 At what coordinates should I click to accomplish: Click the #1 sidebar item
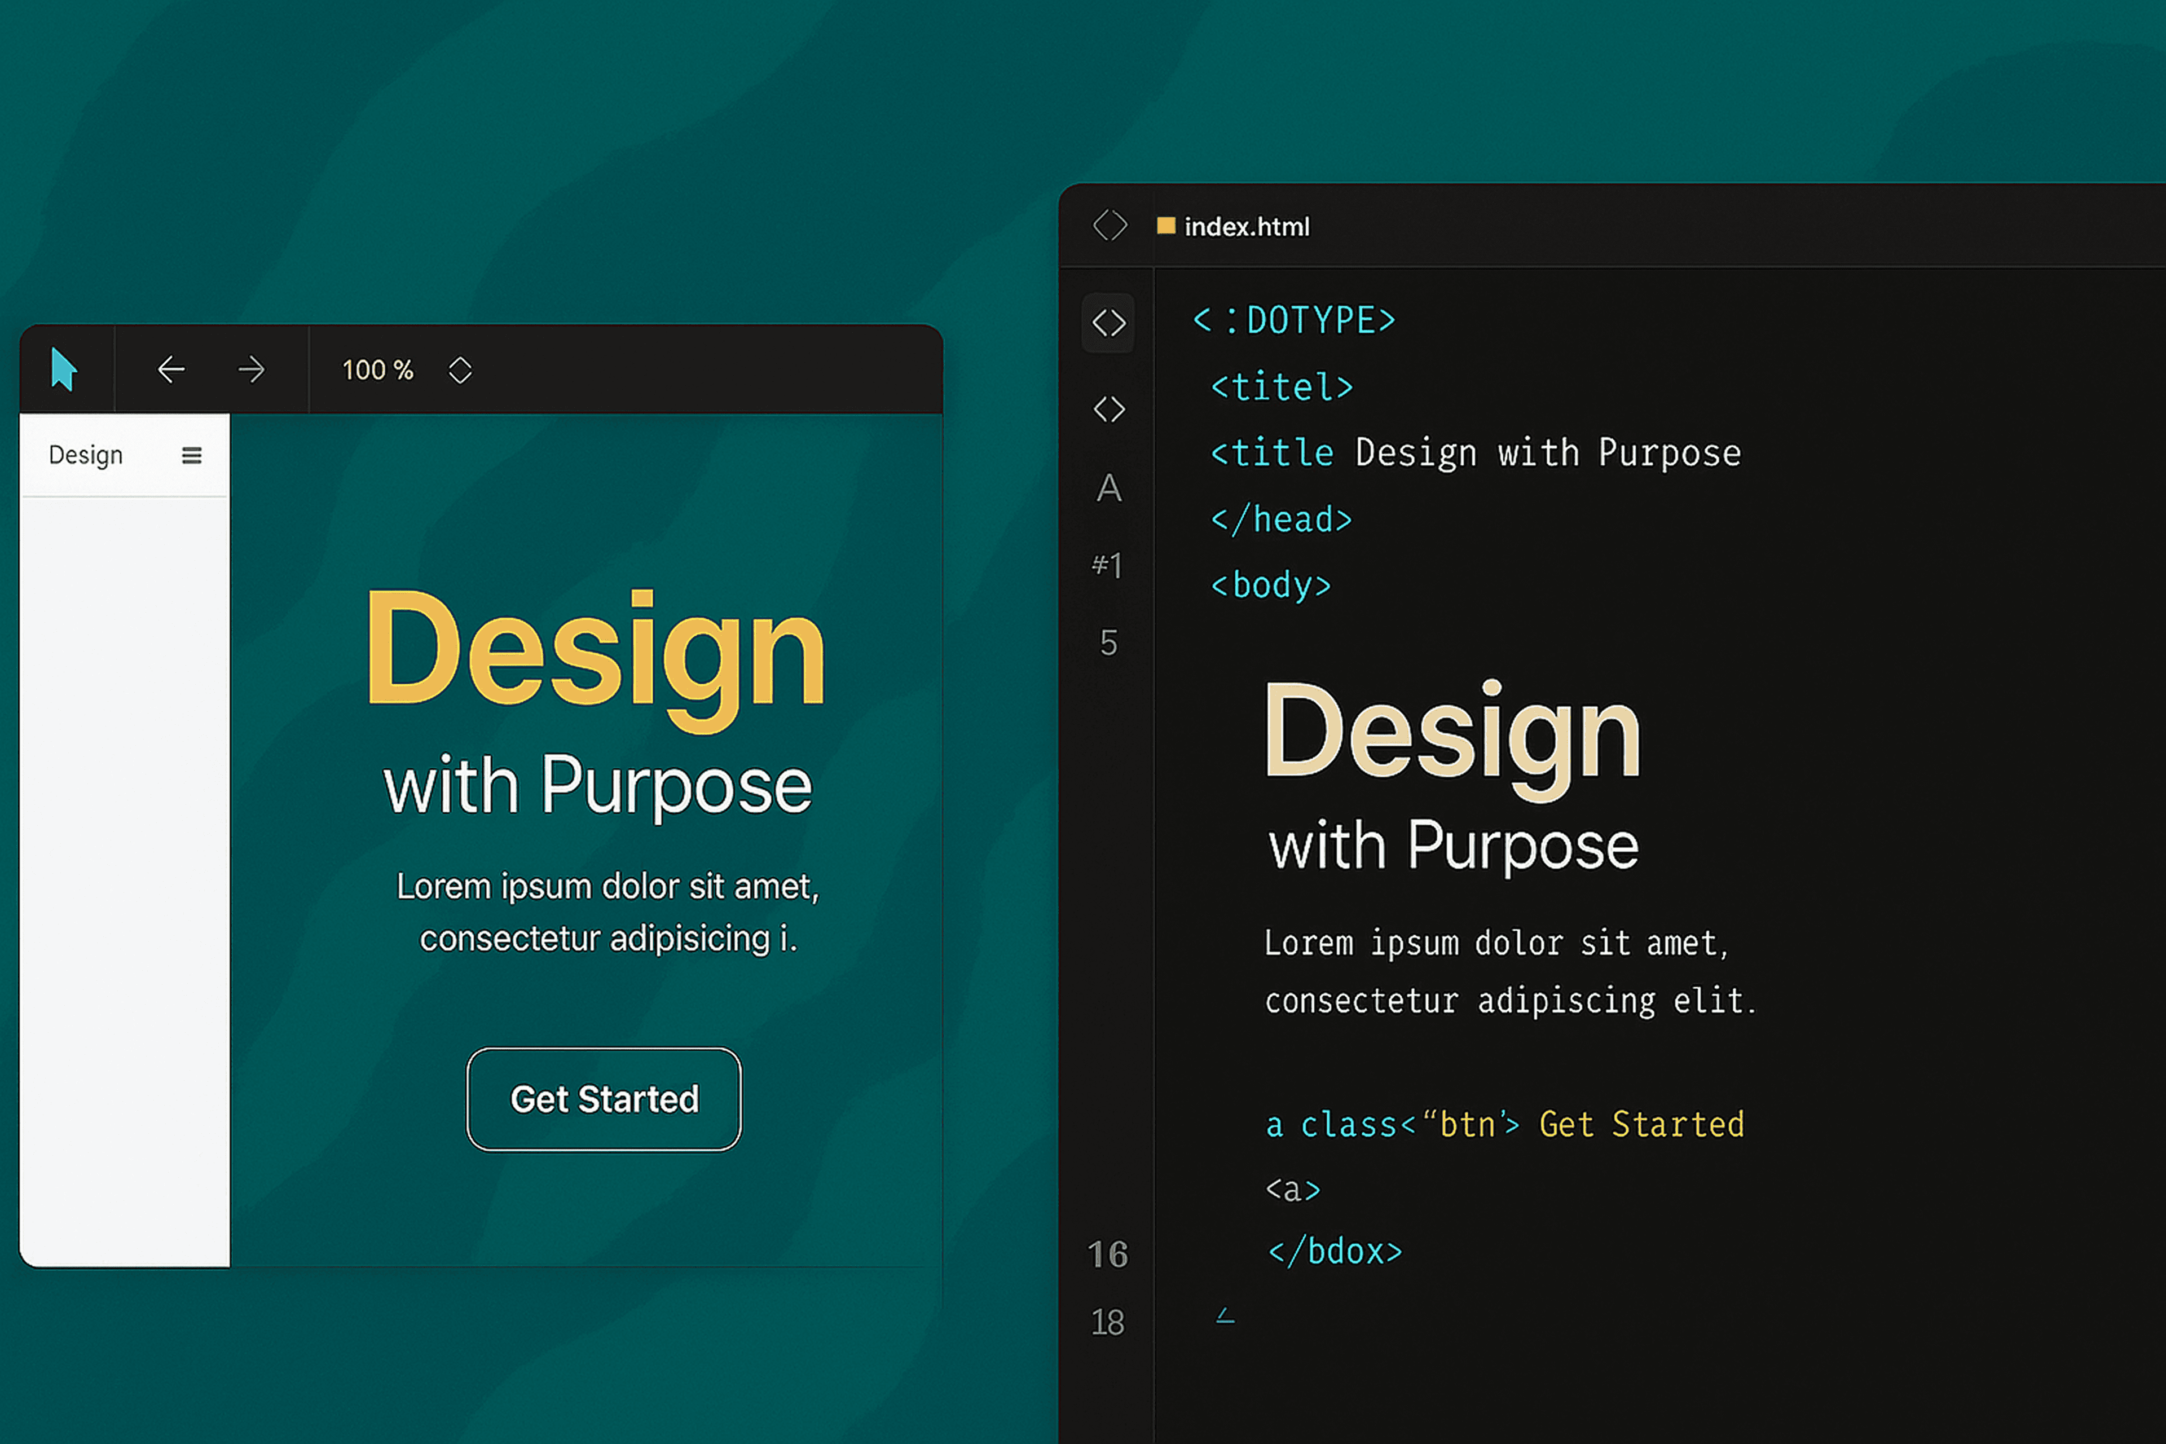pos(1107,565)
